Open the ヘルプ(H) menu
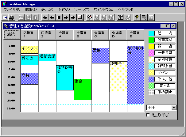The height and width of the screenshot is (137, 186). 126,10
